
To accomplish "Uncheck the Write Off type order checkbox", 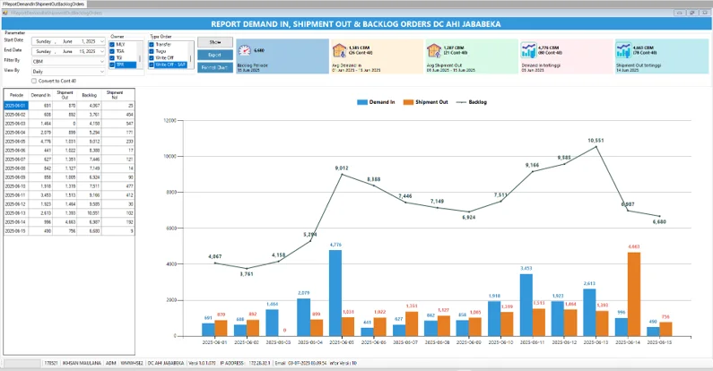I will point(152,58).
